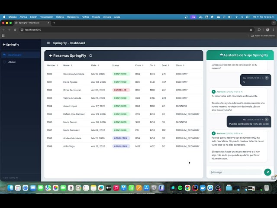Open the Historial menu
Image resolution: width=277 pixels, height=208 pixels.
pyautogui.click(x=60, y=17)
